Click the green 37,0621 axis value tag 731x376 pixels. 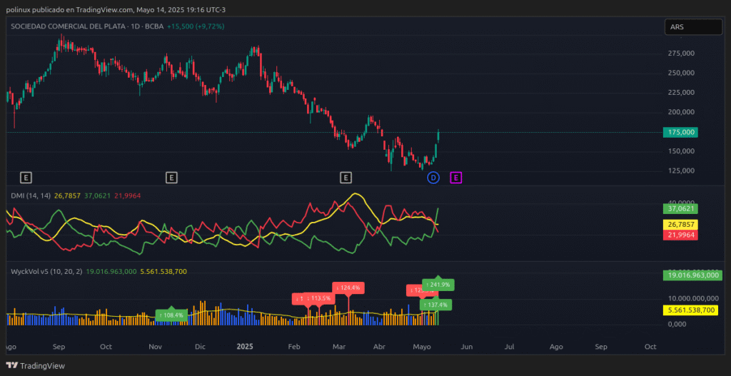(x=680, y=209)
